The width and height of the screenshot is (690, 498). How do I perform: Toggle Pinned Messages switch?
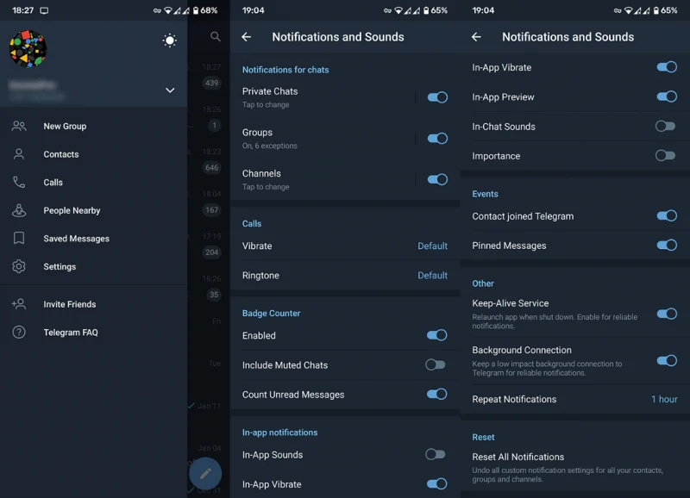coord(667,246)
